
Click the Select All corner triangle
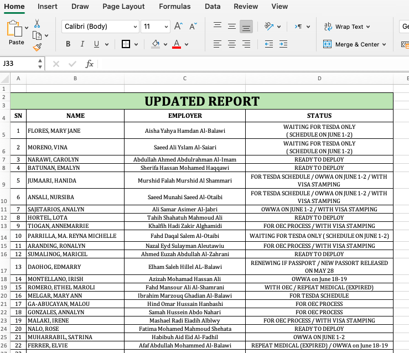[5, 79]
